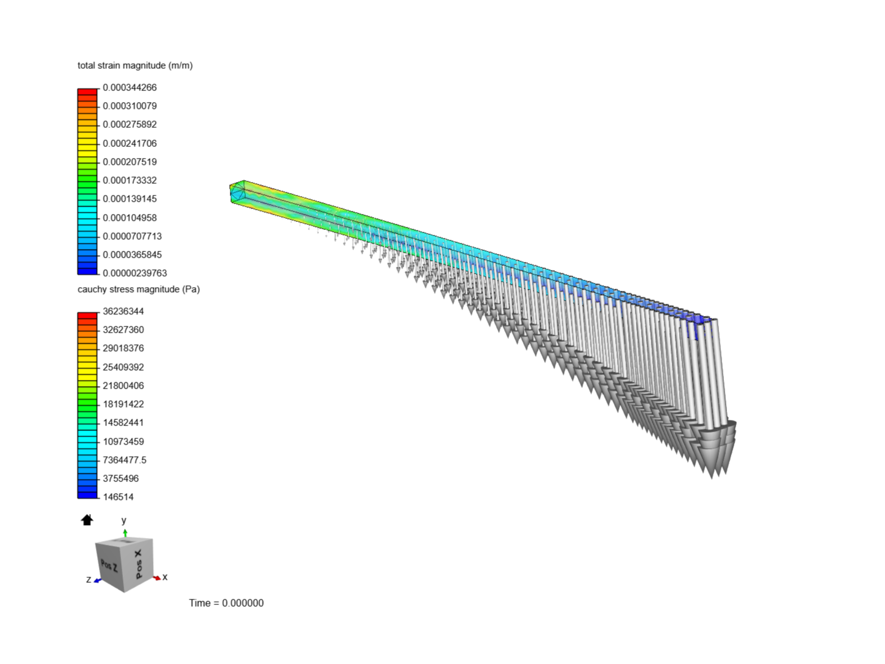
Task: Click the top face of orientation cube
Action: coord(125,541)
